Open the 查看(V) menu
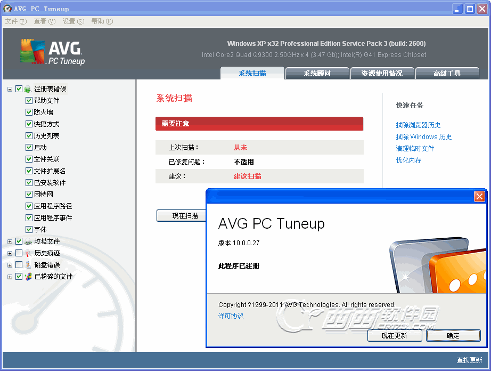 click(x=45, y=21)
